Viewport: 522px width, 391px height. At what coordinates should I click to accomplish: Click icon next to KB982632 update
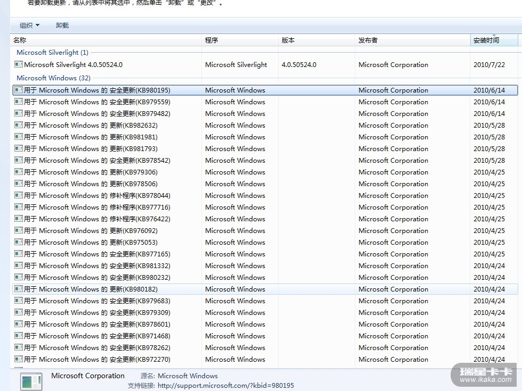tap(19, 125)
